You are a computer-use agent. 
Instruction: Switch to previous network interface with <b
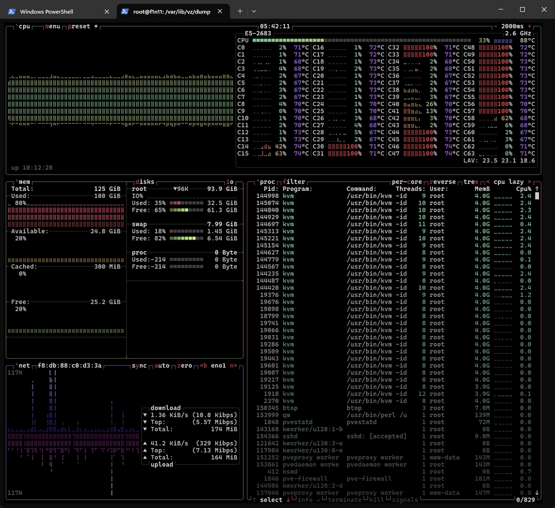203,366
